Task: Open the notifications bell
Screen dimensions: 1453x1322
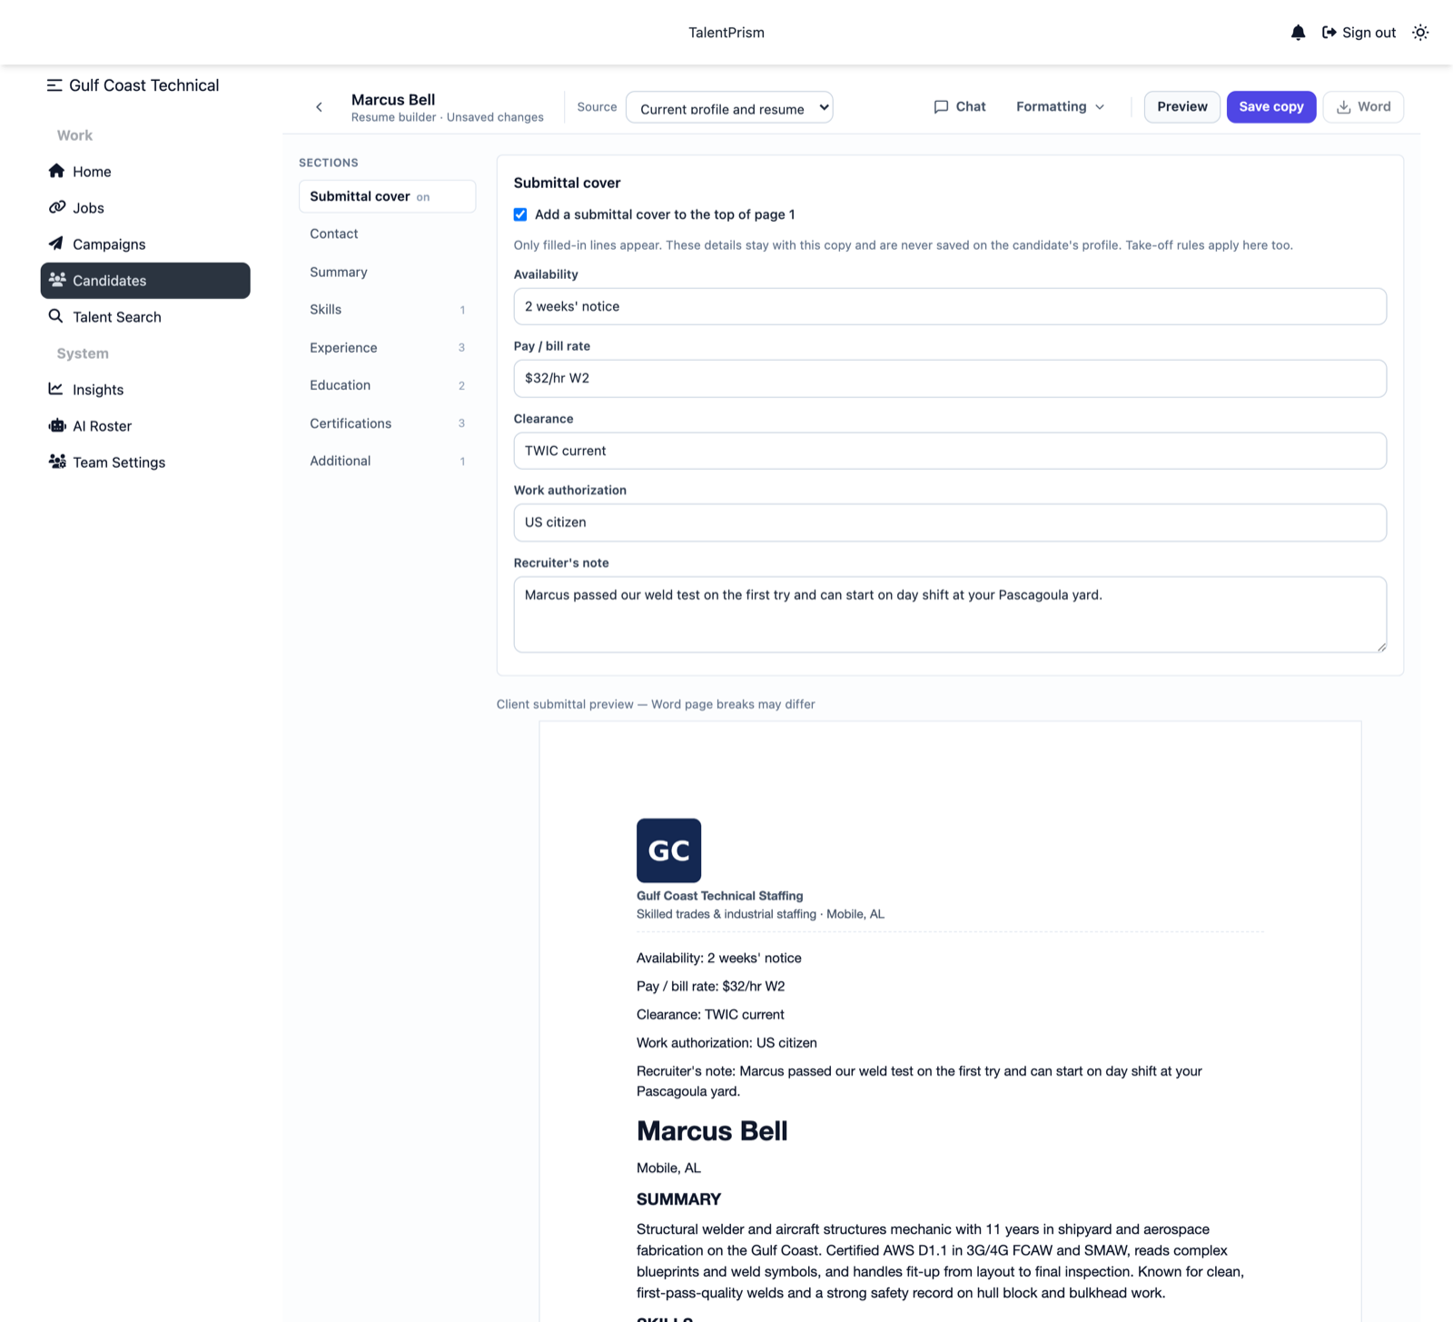Action: (1298, 33)
